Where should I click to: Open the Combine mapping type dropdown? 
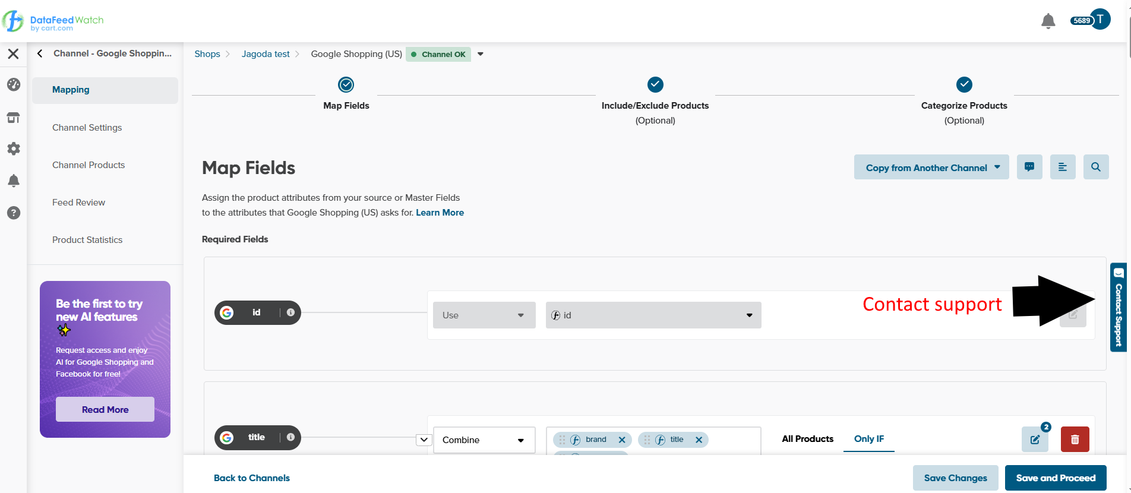pyautogui.click(x=484, y=440)
